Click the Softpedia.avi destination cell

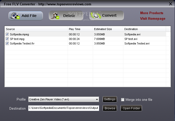pos(132,34)
